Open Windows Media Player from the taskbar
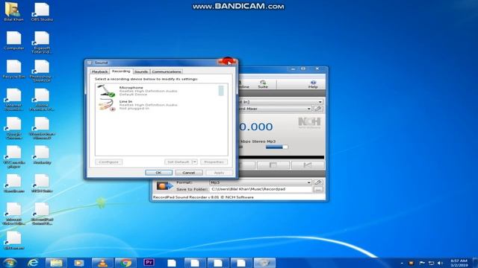The height and width of the screenshot is (268, 478). click(79, 263)
